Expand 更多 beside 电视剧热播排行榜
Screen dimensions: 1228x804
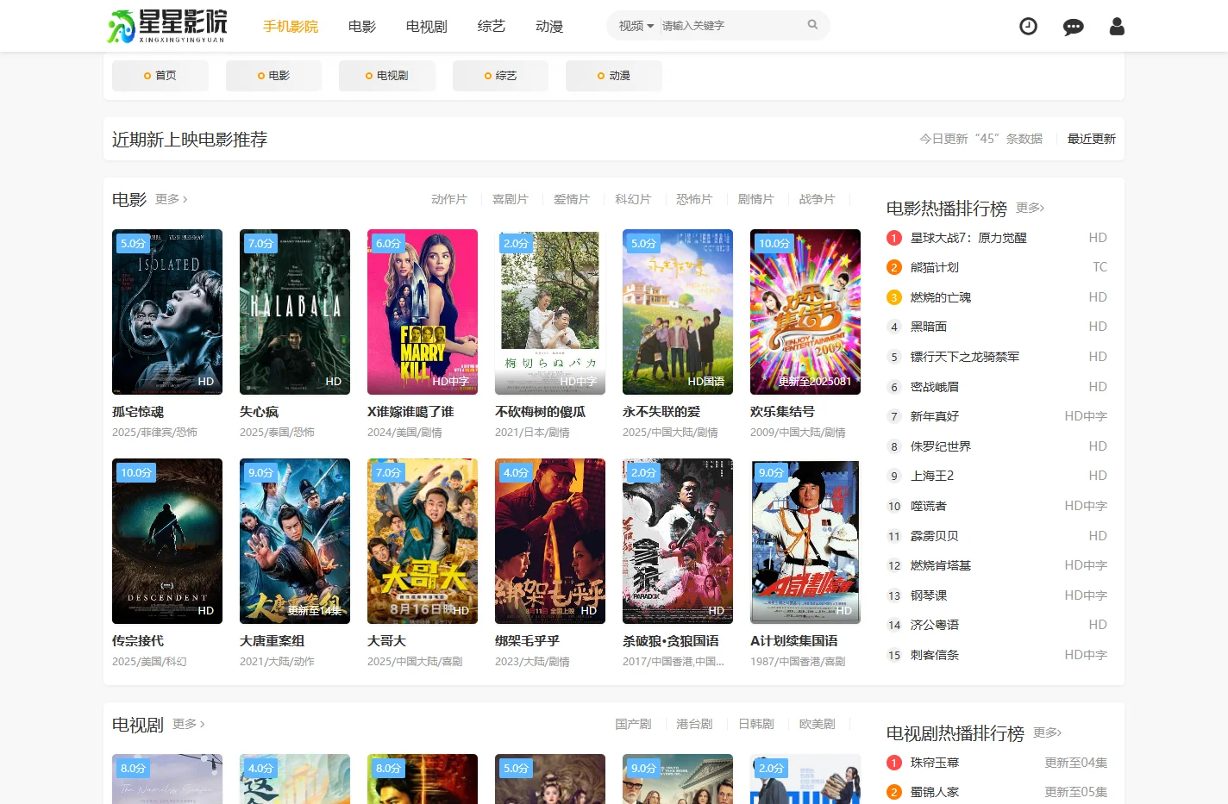[1048, 732]
